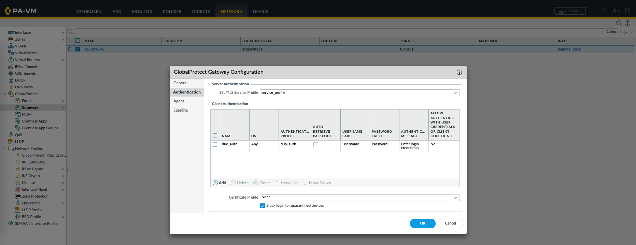Open the search magnifier in header bar
The width and height of the screenshot is (636, 245).
point(627,11)
